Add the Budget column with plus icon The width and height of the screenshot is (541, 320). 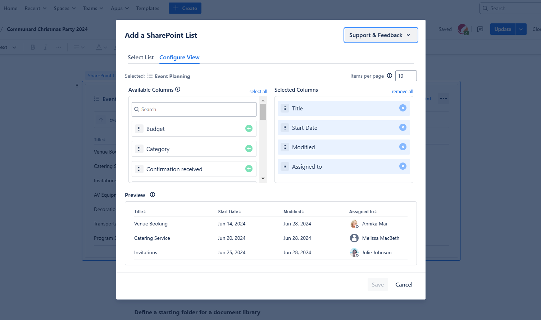pos(249,128)
